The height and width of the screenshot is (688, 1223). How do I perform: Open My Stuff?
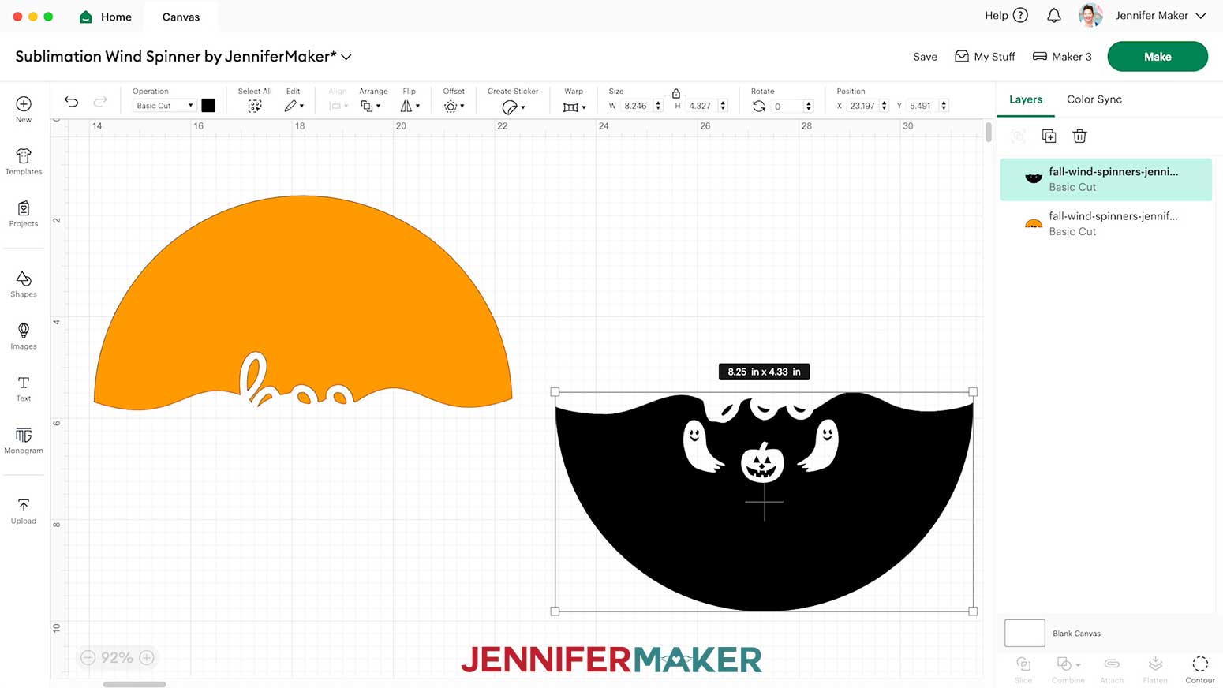(985, 57)
